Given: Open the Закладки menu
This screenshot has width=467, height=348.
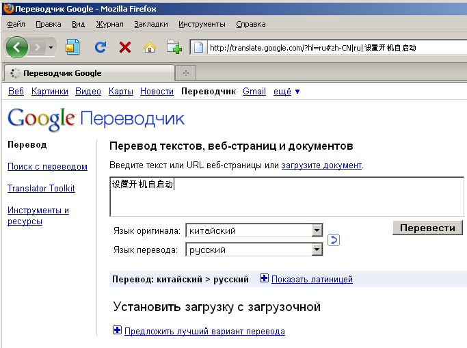Looking at the screenshot, I should [x=151, y=24].
